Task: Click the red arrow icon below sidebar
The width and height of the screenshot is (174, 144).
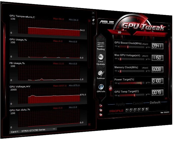Action: pyautogui.click(x=101, y=106)
